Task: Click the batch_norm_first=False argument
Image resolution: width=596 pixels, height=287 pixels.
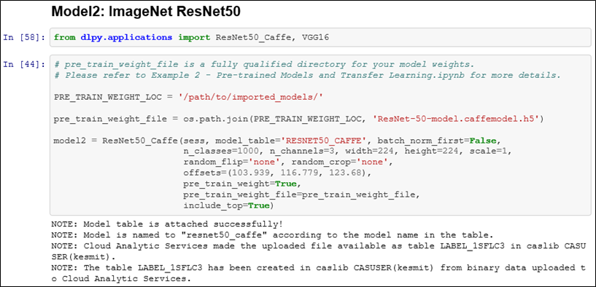Action: (x=437, y=141)
